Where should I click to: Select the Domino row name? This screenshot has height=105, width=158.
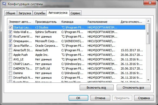[18, 73]
